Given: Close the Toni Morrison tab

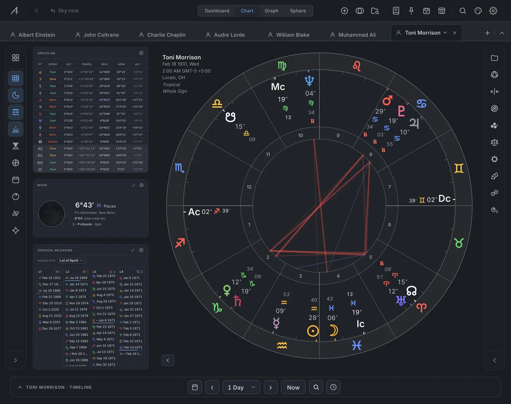Looking at the screenshot, I should (455, 33).
